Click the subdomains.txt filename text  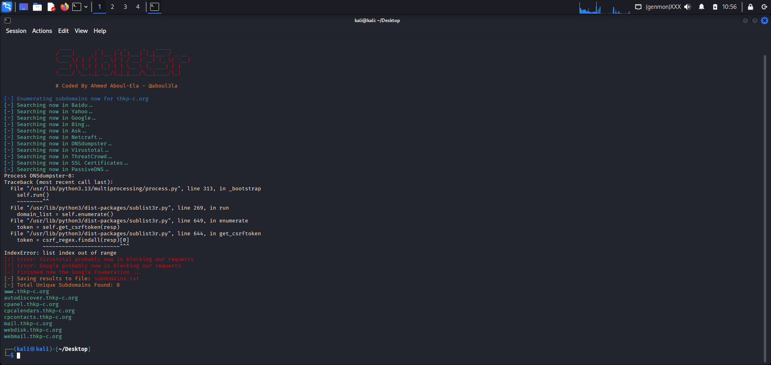[116, 279]
